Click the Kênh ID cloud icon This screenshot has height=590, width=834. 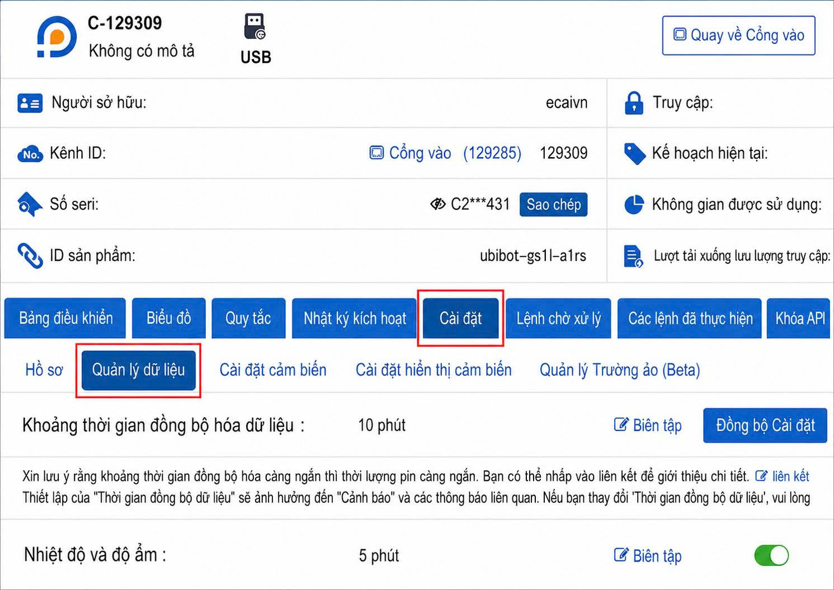point(30,154)
